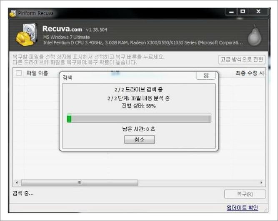Screen dimensions: 278x221
Task: Sort by the 최종 수정 시 column header
Action: click(250, 73)
